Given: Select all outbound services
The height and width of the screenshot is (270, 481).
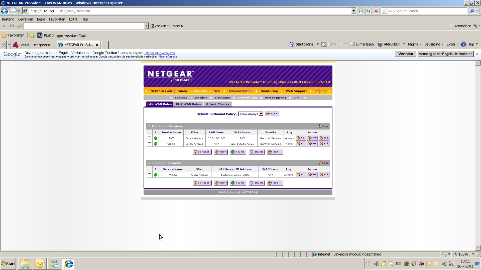Looking at the screenshot, I should pos(202,152).
